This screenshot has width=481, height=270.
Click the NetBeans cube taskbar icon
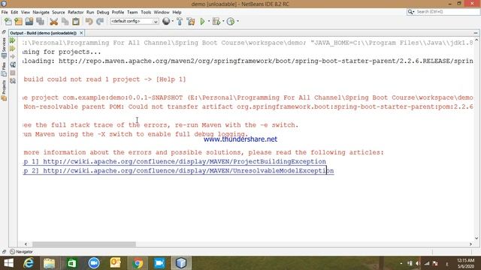[x=181, y=263]
